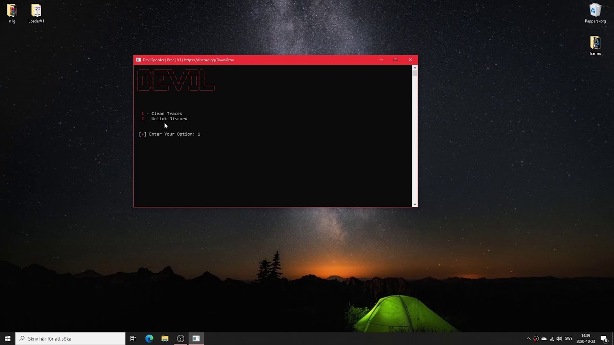The image size is (614, 345).
Task: Click the 'Unlink Discord' option text
Action: 169,119
